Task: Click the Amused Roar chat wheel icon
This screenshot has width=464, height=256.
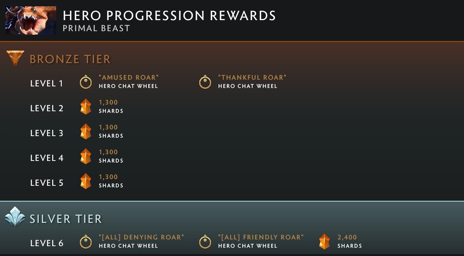Action: click(86, 82)
